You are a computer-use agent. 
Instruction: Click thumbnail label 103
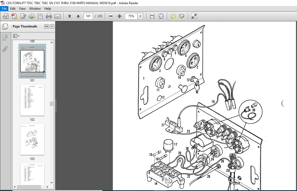pos(32,159)
